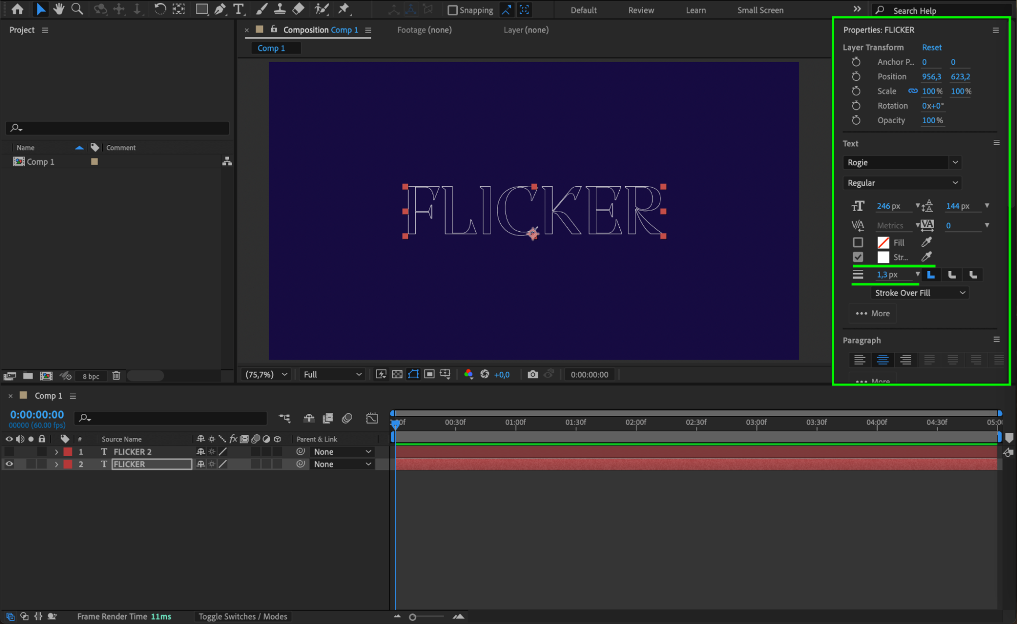Open the Footage (none) tab
The width and height of the screenshot is (1017, 624).
coord(424,30)
